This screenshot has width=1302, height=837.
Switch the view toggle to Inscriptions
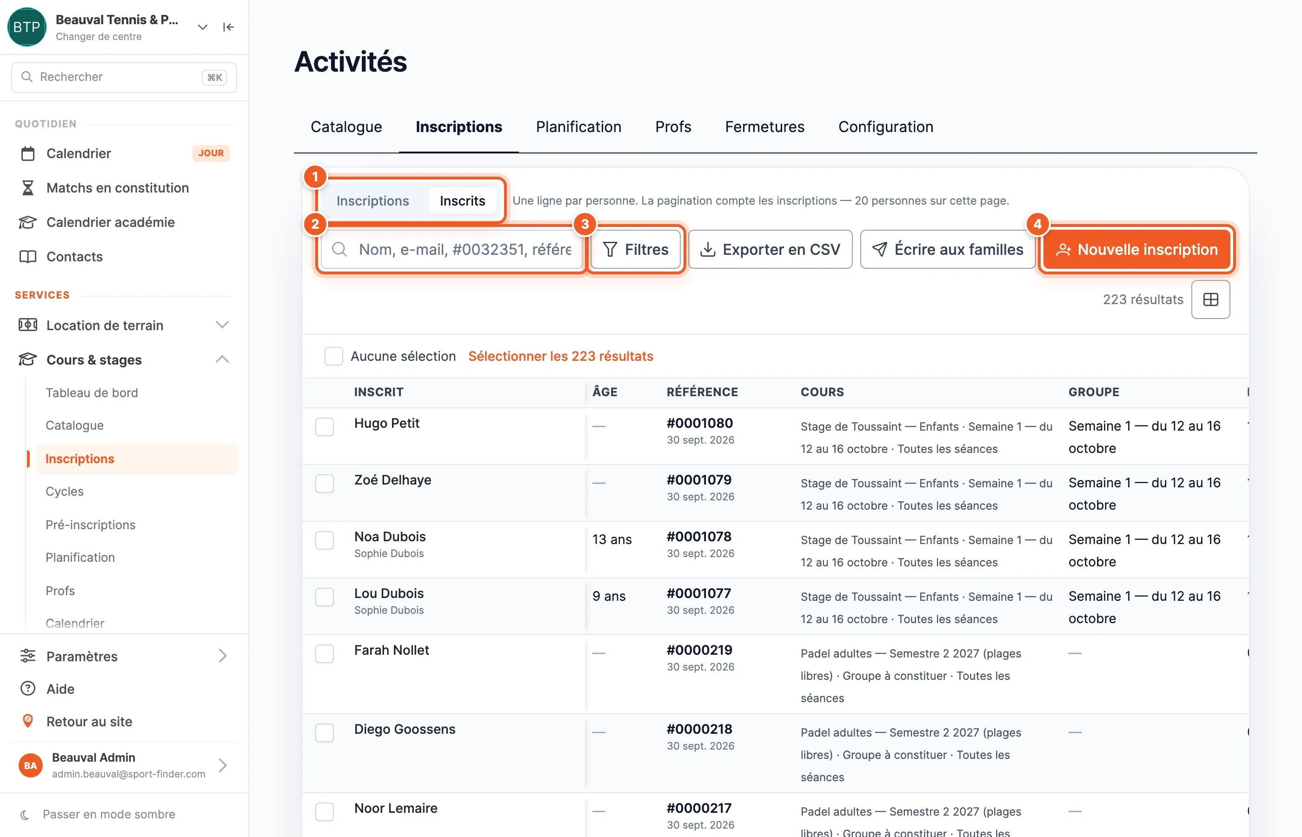[x=373, y=200]
